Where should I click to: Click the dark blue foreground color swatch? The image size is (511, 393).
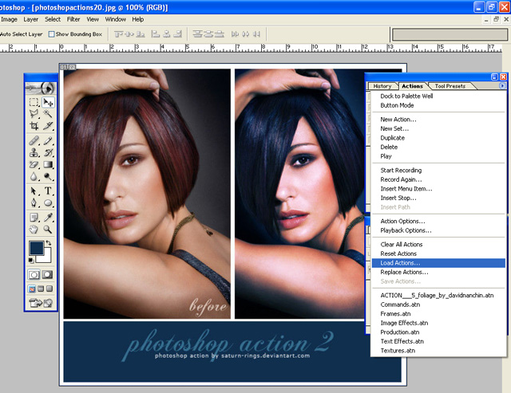(36, 250)
